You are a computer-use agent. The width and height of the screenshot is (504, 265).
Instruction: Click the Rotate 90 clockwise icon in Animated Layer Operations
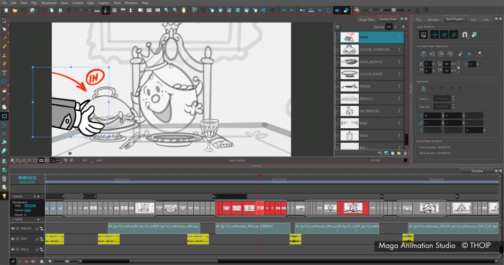click(442, 54)
